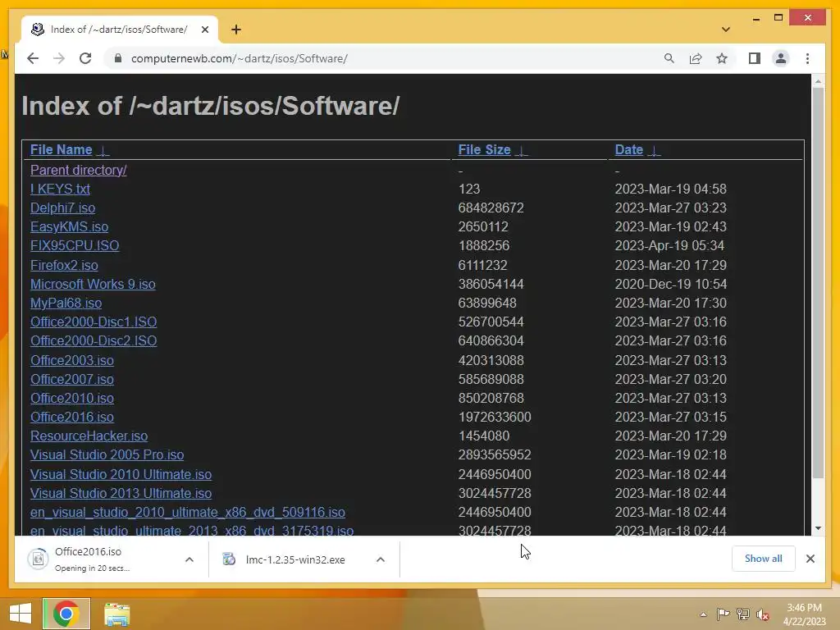The height and width of the screenshot is (630, 840).
Task: Click Office2016.iso link in list
Action: [72, 417]
